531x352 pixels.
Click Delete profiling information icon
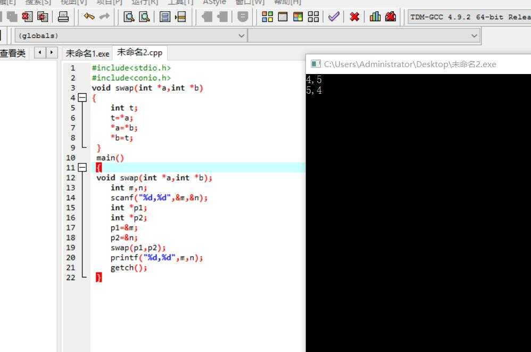tap(391, 17)
